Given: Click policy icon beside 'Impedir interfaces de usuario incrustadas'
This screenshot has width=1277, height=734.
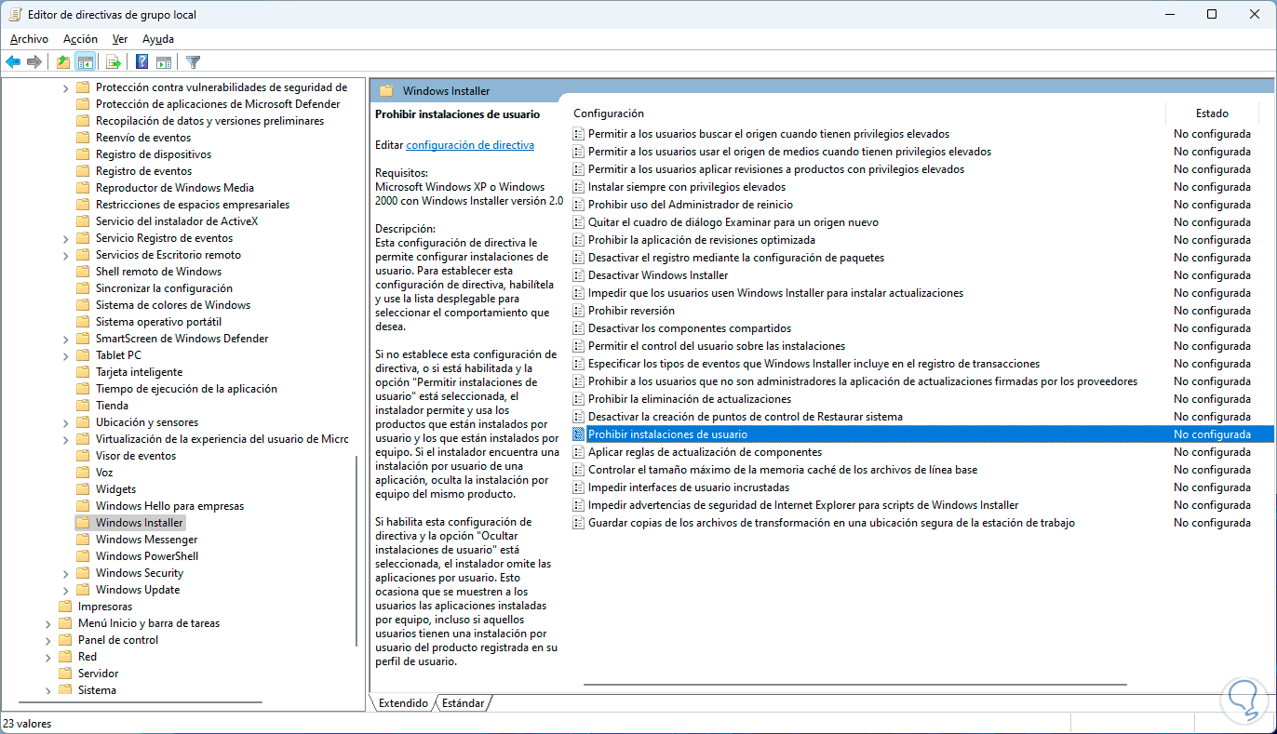Looking at the screenshot, I should [x=579, y=487].
